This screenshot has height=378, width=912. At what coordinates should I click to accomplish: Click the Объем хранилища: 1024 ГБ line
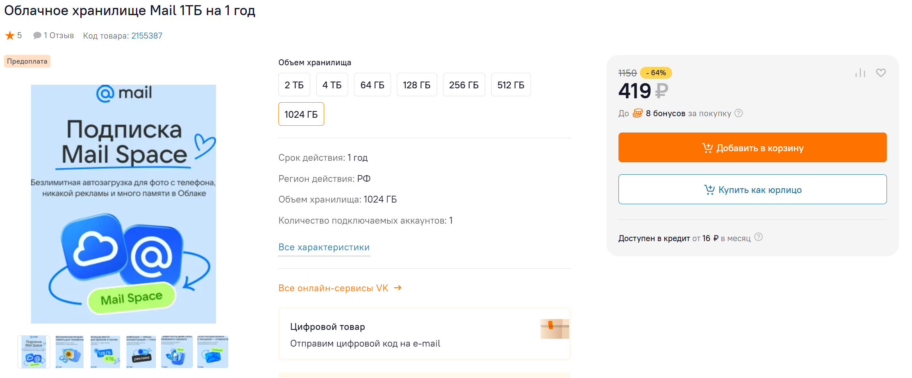click(x=338, y=199)
